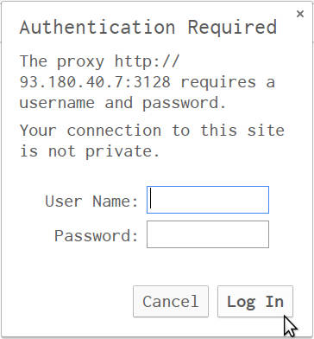Submit credentials with the Log In button
The height and width of the screenshot is (339, 314).
[255, 302]
